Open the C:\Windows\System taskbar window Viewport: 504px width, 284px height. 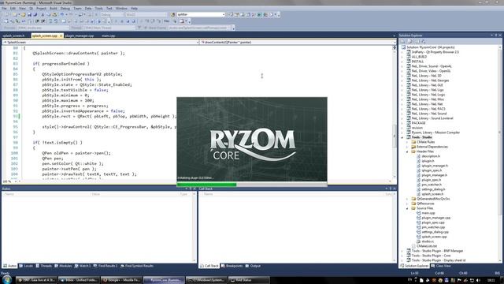206,280
